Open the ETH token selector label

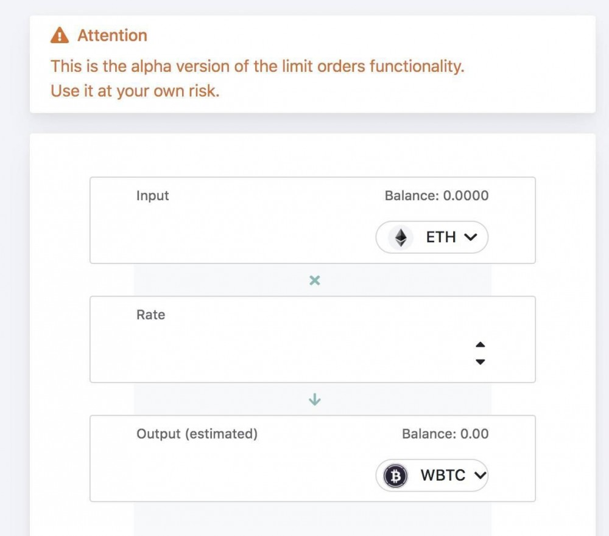[x=441, y=237]
